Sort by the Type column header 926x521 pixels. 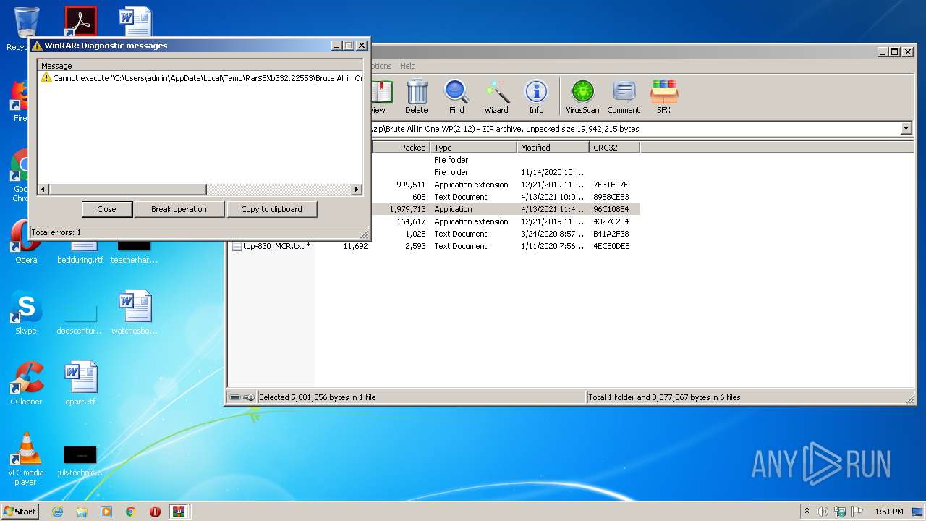pos(474,147)
